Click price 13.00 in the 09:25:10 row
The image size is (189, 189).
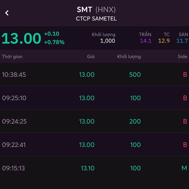click(87, 98)
